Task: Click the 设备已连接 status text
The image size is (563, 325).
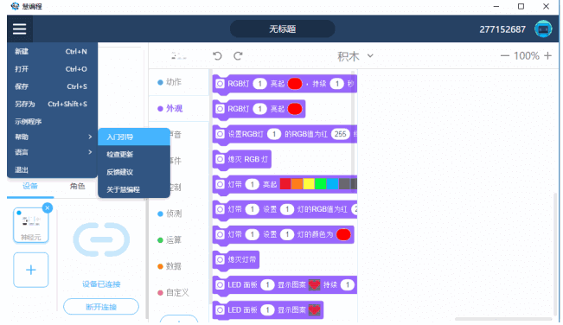Action: point(101,284)
